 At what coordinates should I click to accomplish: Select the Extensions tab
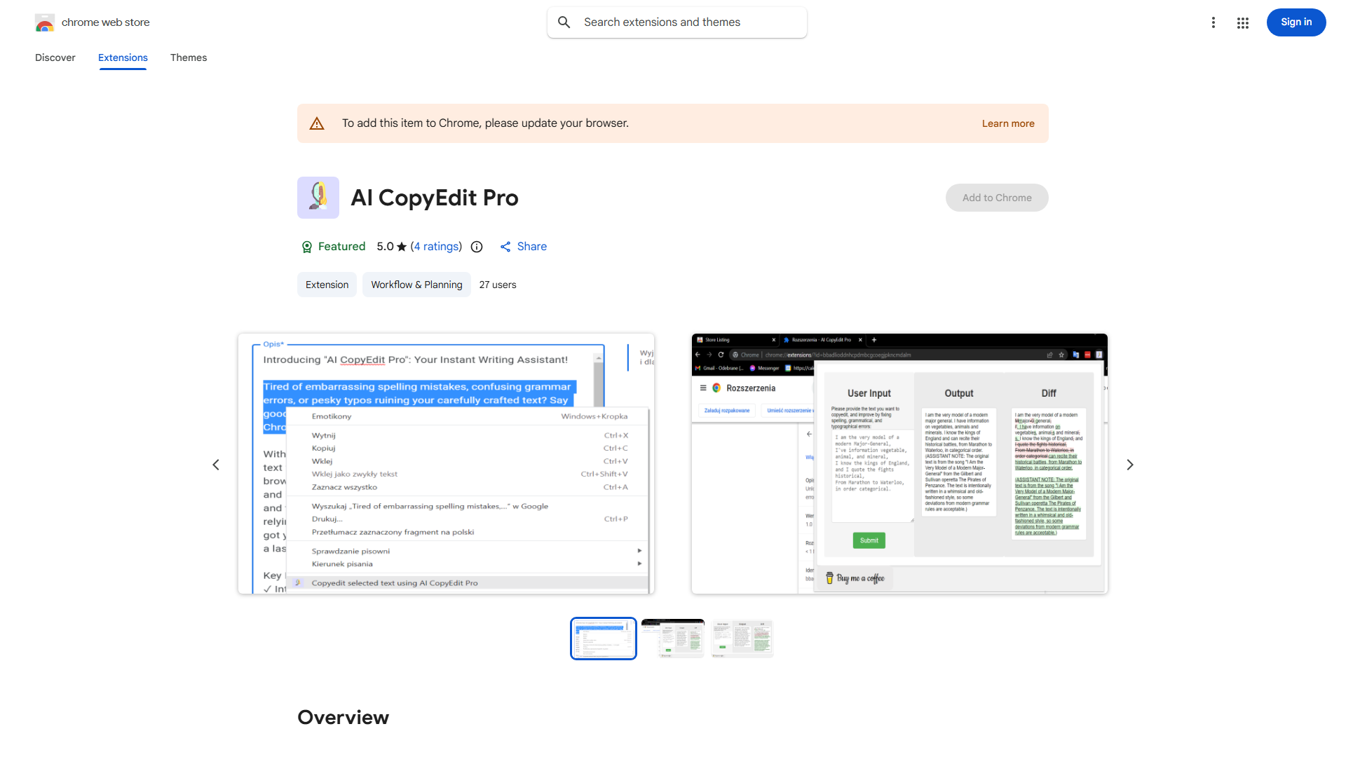[123, 57]
